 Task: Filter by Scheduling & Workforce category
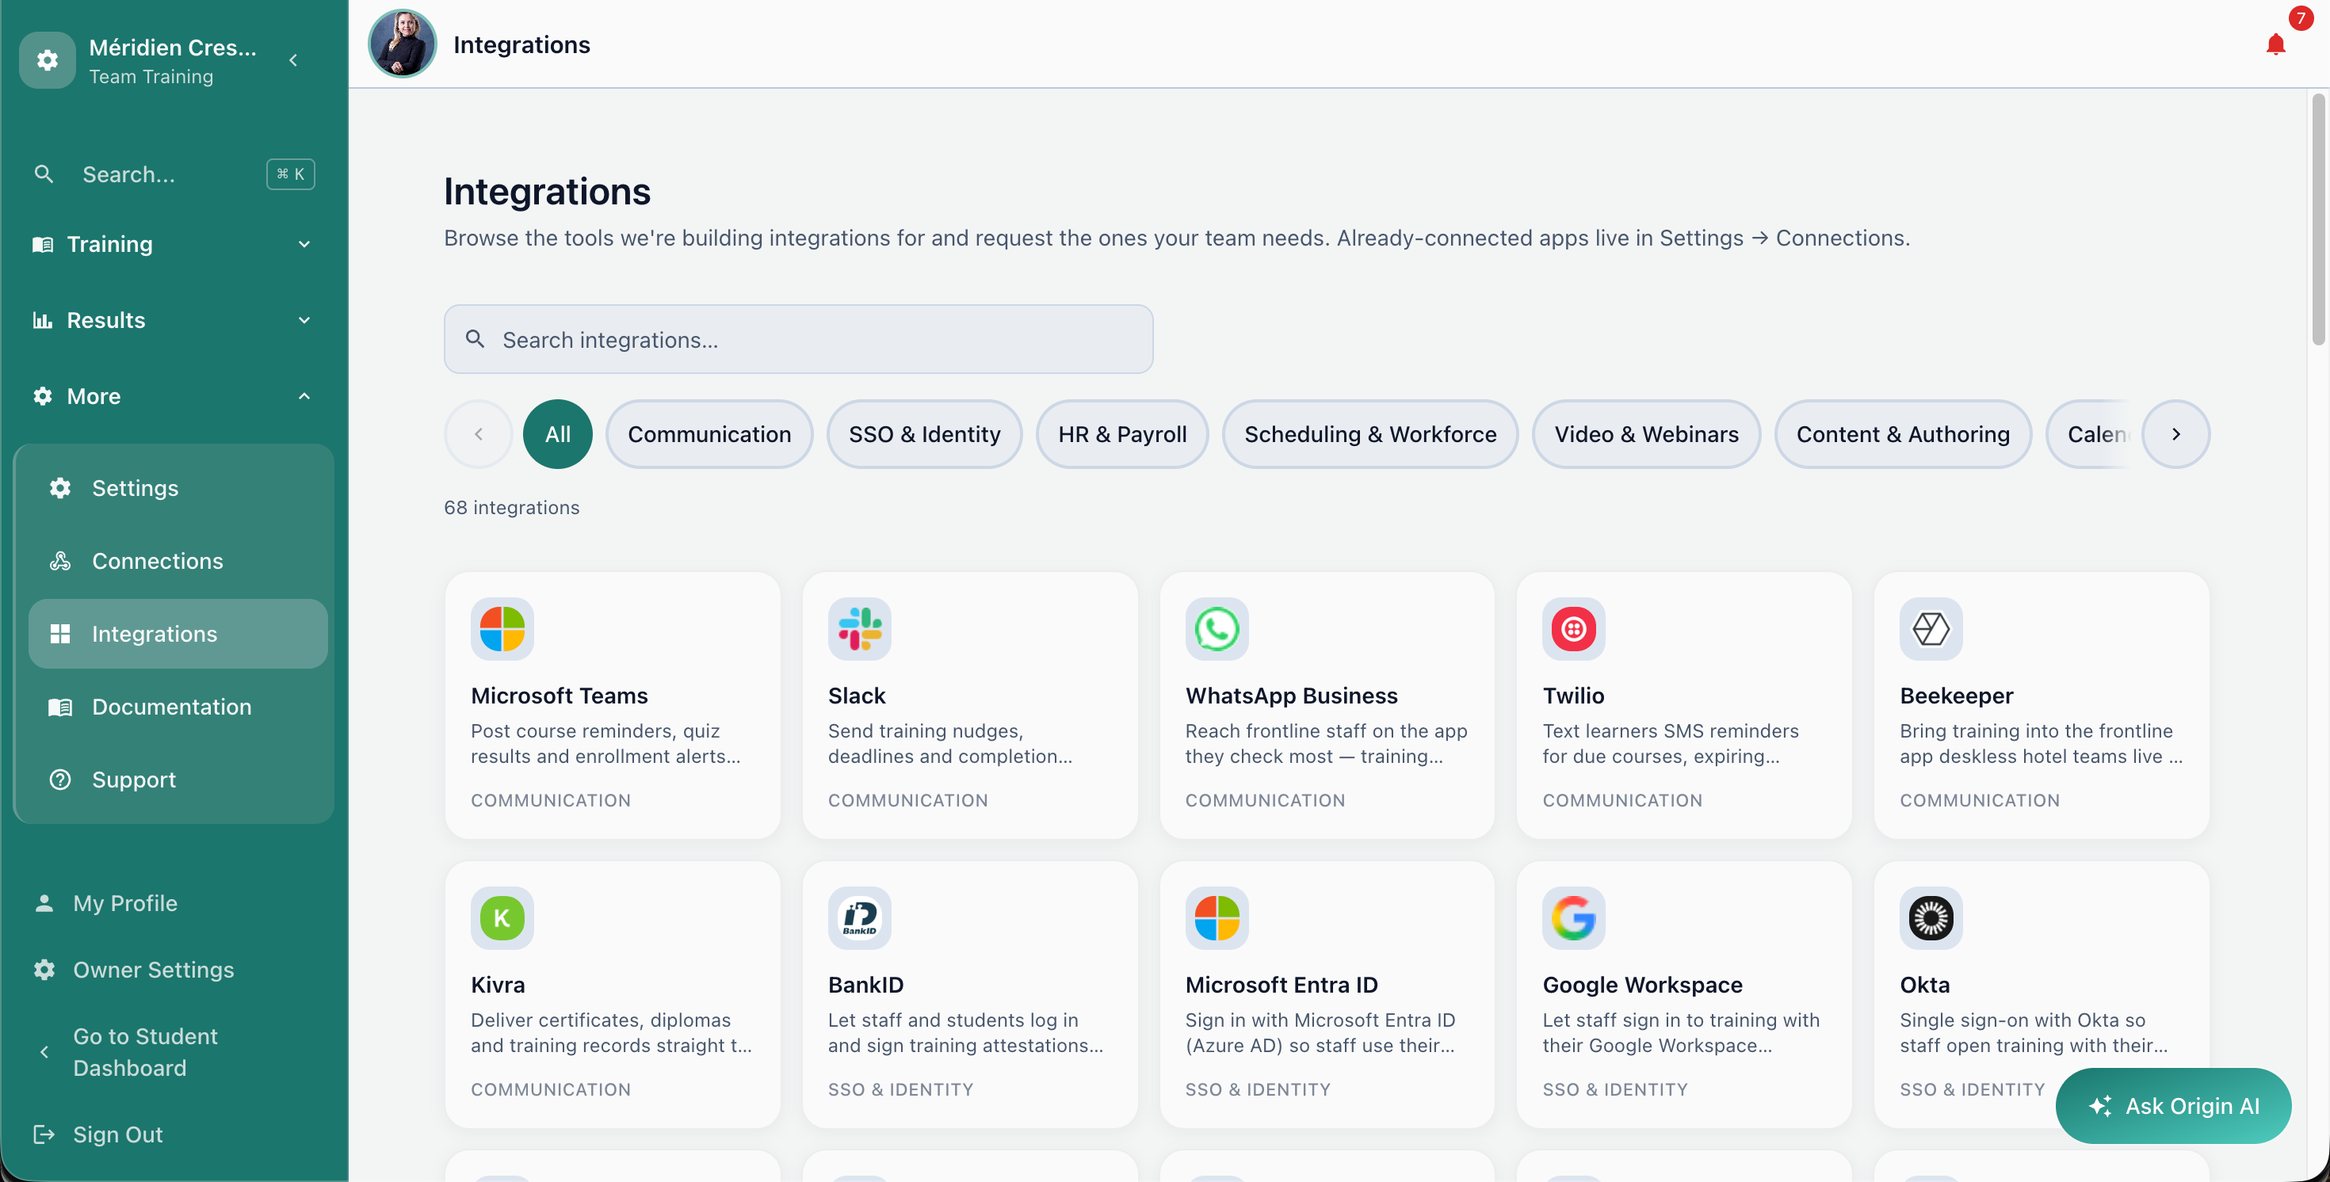1370,434
